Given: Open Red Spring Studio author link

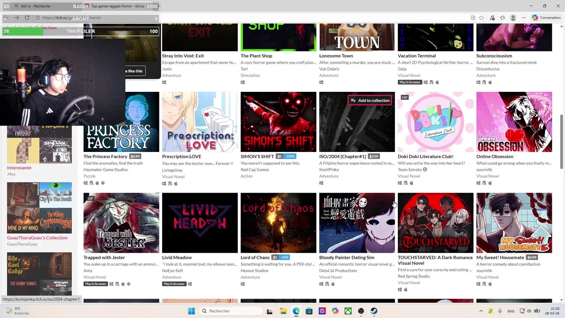Looking at the screenshot, I should [x=414, y=276].
